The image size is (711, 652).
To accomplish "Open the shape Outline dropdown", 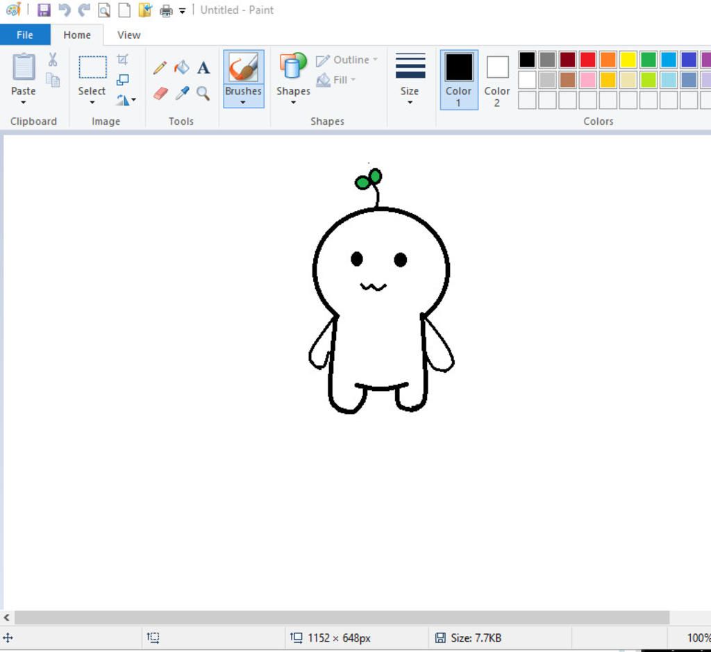I will click(347, 60).
